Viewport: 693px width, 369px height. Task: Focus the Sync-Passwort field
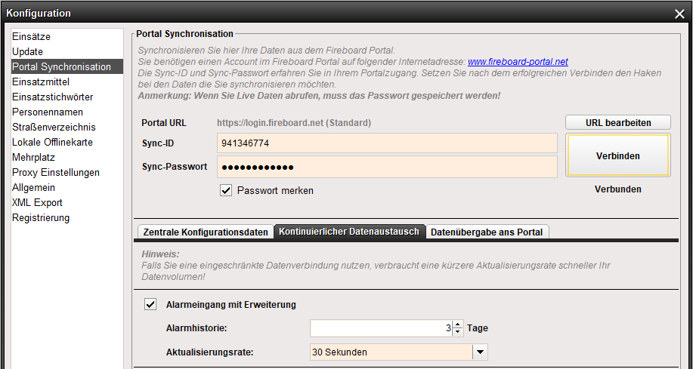coord(387,167)
